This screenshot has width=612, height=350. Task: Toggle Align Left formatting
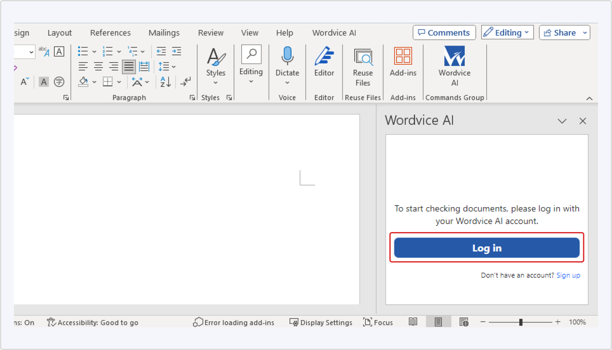(x=83, y=66)
